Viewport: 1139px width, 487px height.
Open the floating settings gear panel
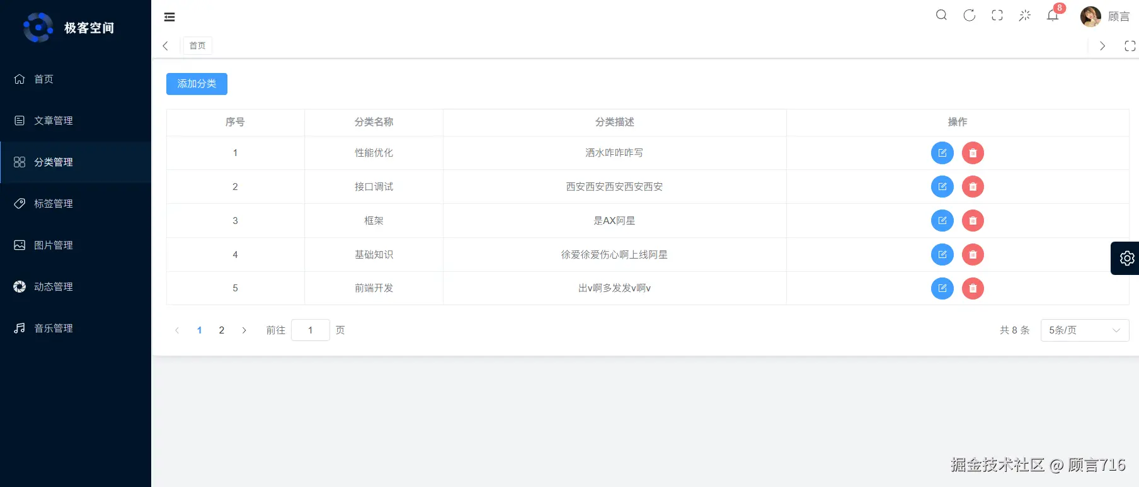coord(1126,258)
